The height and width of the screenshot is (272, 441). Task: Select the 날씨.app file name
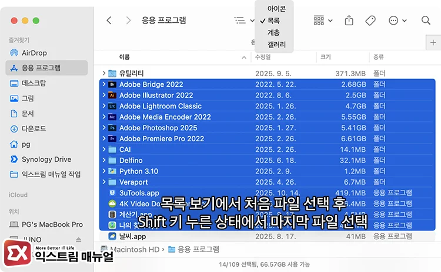click(x=132, y=236)
